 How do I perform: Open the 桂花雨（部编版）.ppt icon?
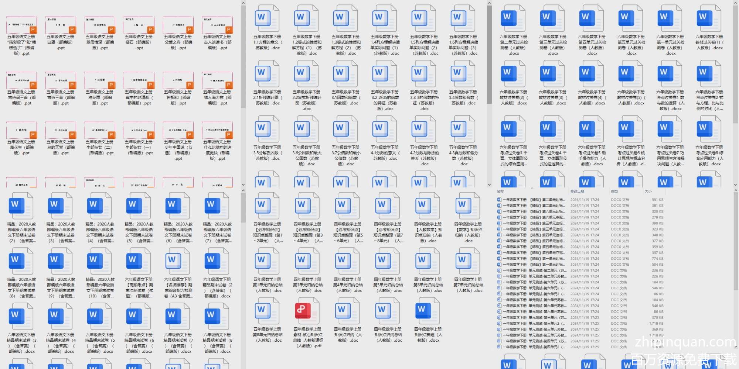[100, 80]
